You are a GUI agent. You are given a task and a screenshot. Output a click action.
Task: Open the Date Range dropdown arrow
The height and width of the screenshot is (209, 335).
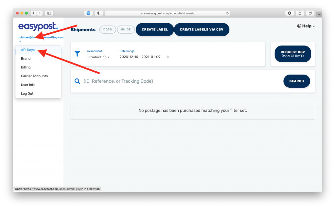(x=168, y=57)
